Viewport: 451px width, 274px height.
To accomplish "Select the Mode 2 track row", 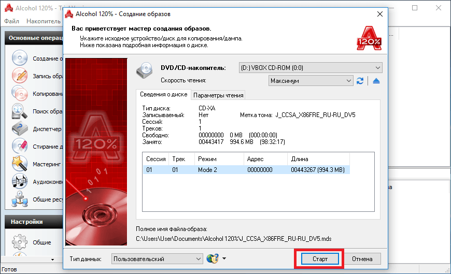I will click(x=246, y=170).
